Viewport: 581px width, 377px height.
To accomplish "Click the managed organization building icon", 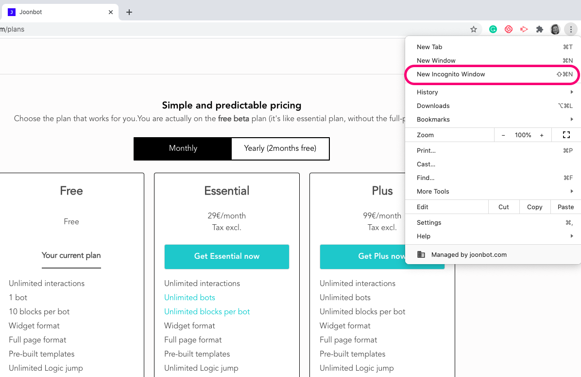I will click(x=421, y=254).
